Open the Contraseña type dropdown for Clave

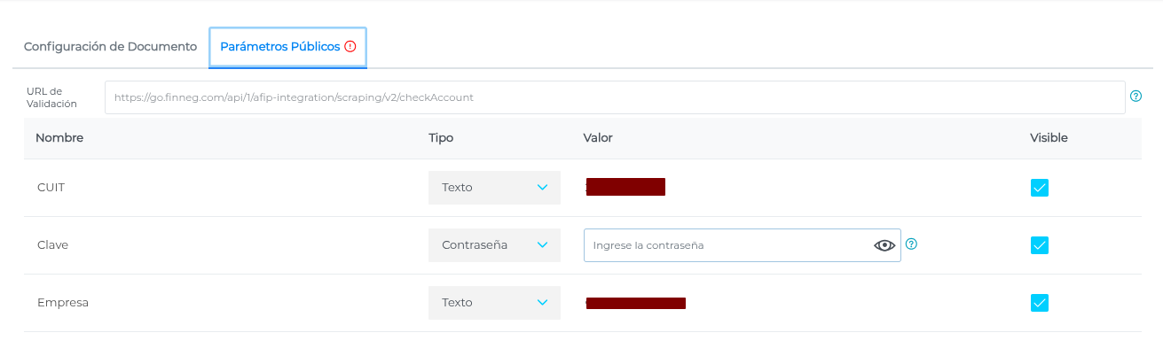tap(494, 245)
